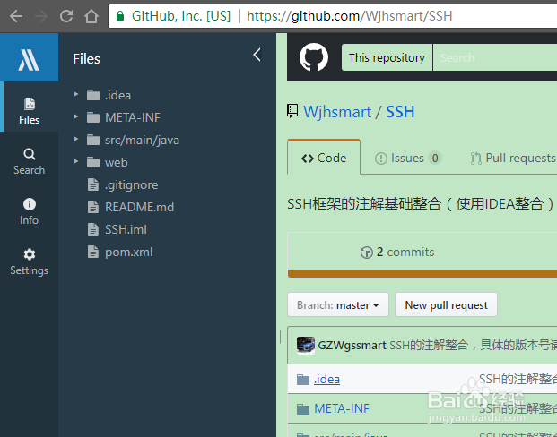Click the GZWgssmart committer avatar
This screenshot has width=557, height=437.
[306, 345]
